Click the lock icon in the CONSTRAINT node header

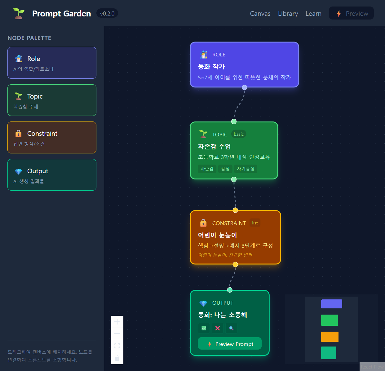203,223
